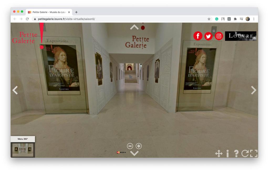The image size is (269, 172).
Task: Close the Petite Galerie browser tab
Action: click(x=69, y=12)
